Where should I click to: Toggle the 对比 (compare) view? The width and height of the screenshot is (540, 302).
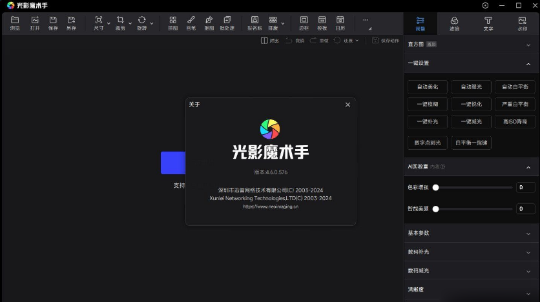coord(269,41)
